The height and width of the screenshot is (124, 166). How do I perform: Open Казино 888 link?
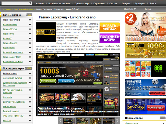[8, 34]
